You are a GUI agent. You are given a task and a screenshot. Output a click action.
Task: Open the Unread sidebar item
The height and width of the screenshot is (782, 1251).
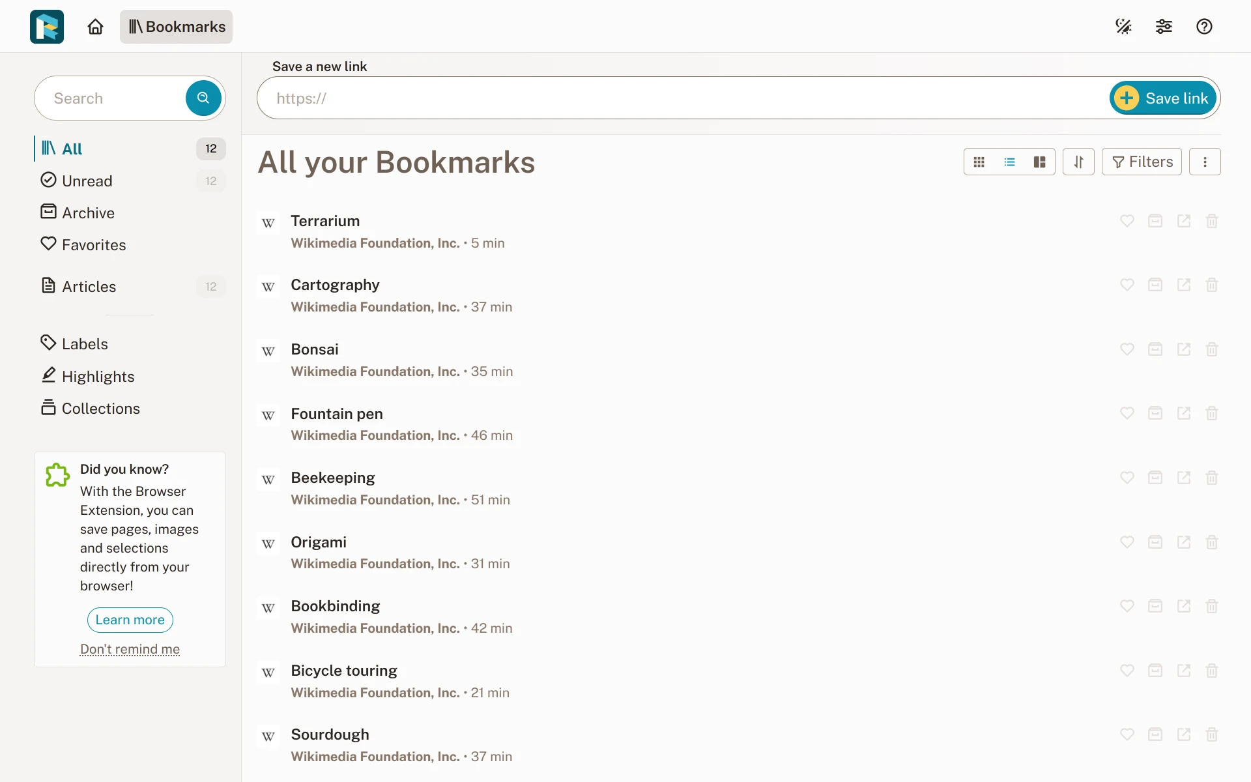tap(130, 181)
